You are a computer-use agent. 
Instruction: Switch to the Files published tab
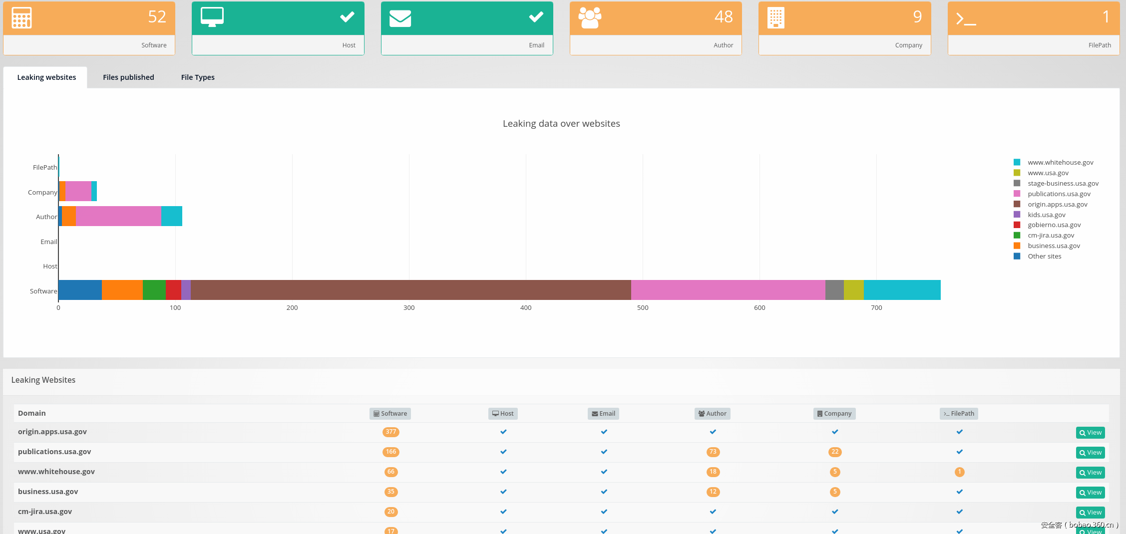[128, 77]
